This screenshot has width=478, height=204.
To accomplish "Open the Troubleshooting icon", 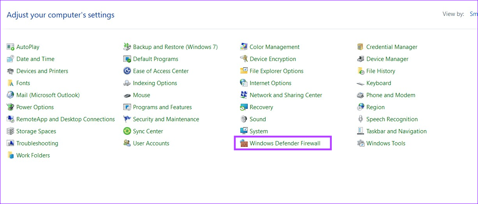I will (x=11, y=143).
